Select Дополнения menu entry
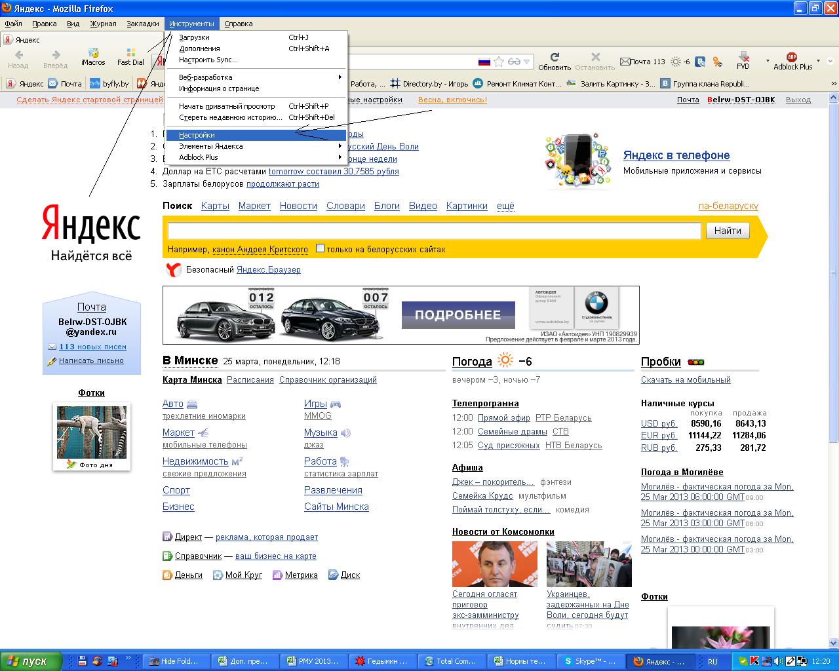Screen dimensions: 839x671 256,48
